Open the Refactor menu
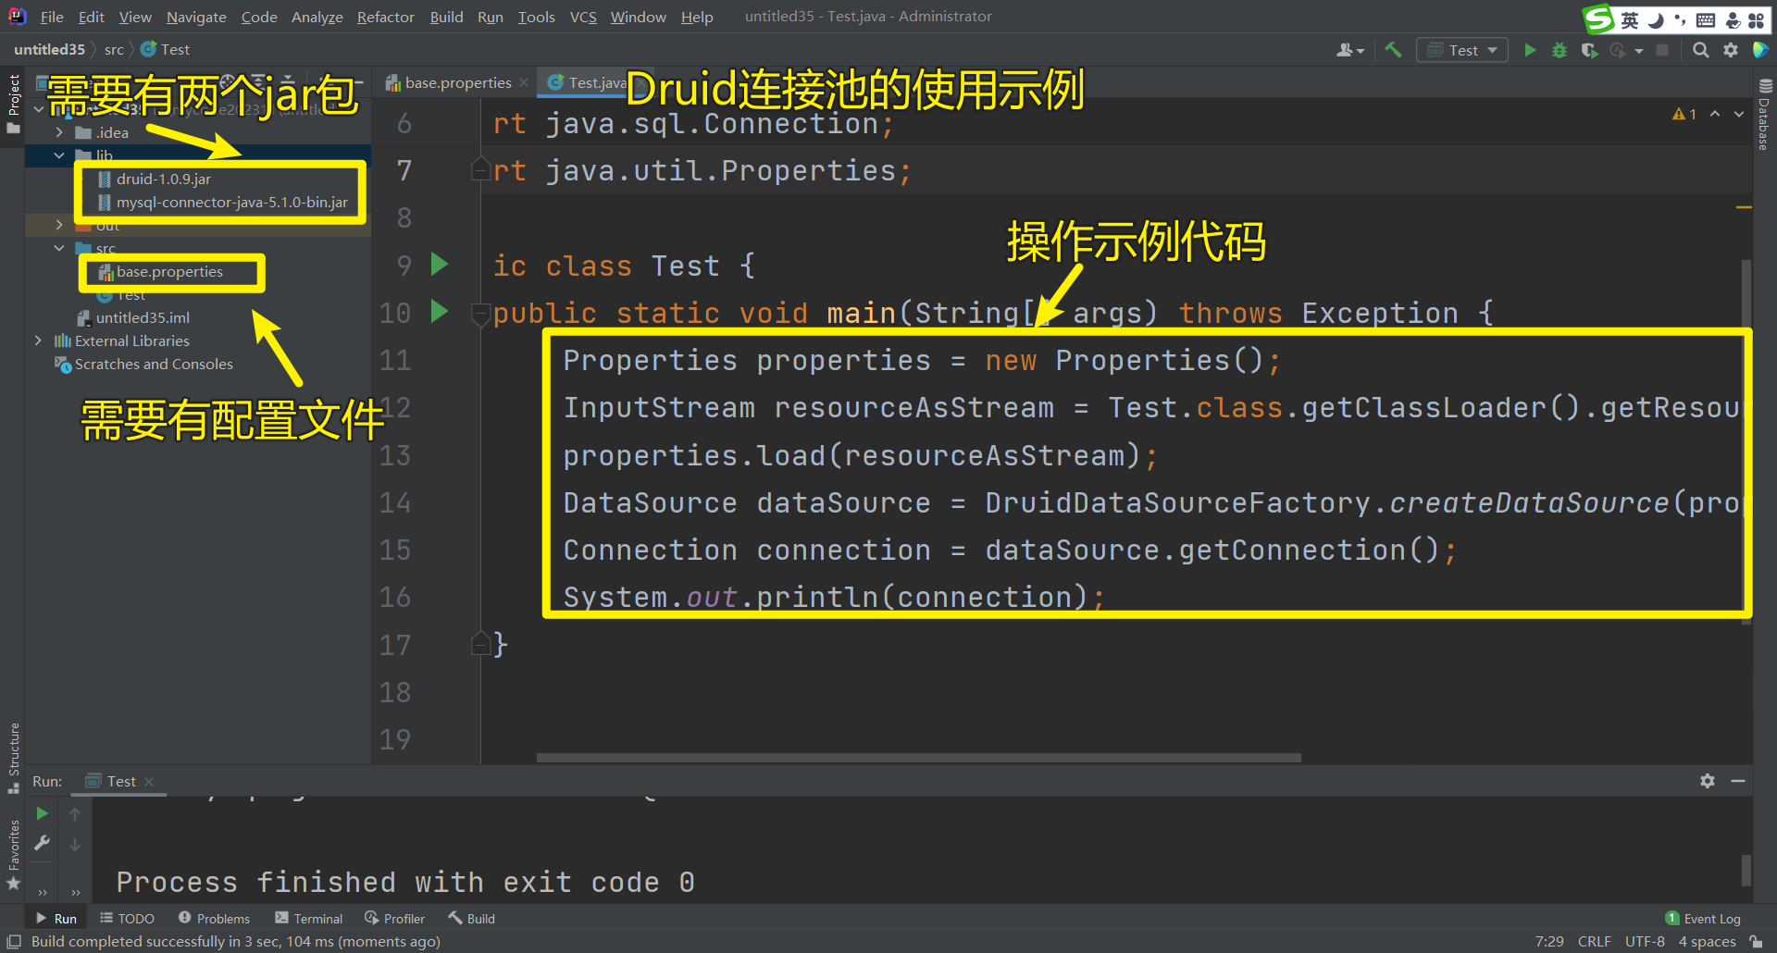 pos(386,17)
